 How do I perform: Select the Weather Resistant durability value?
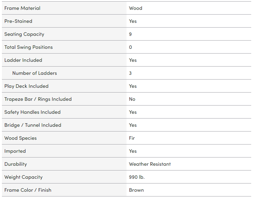(150, 164)
